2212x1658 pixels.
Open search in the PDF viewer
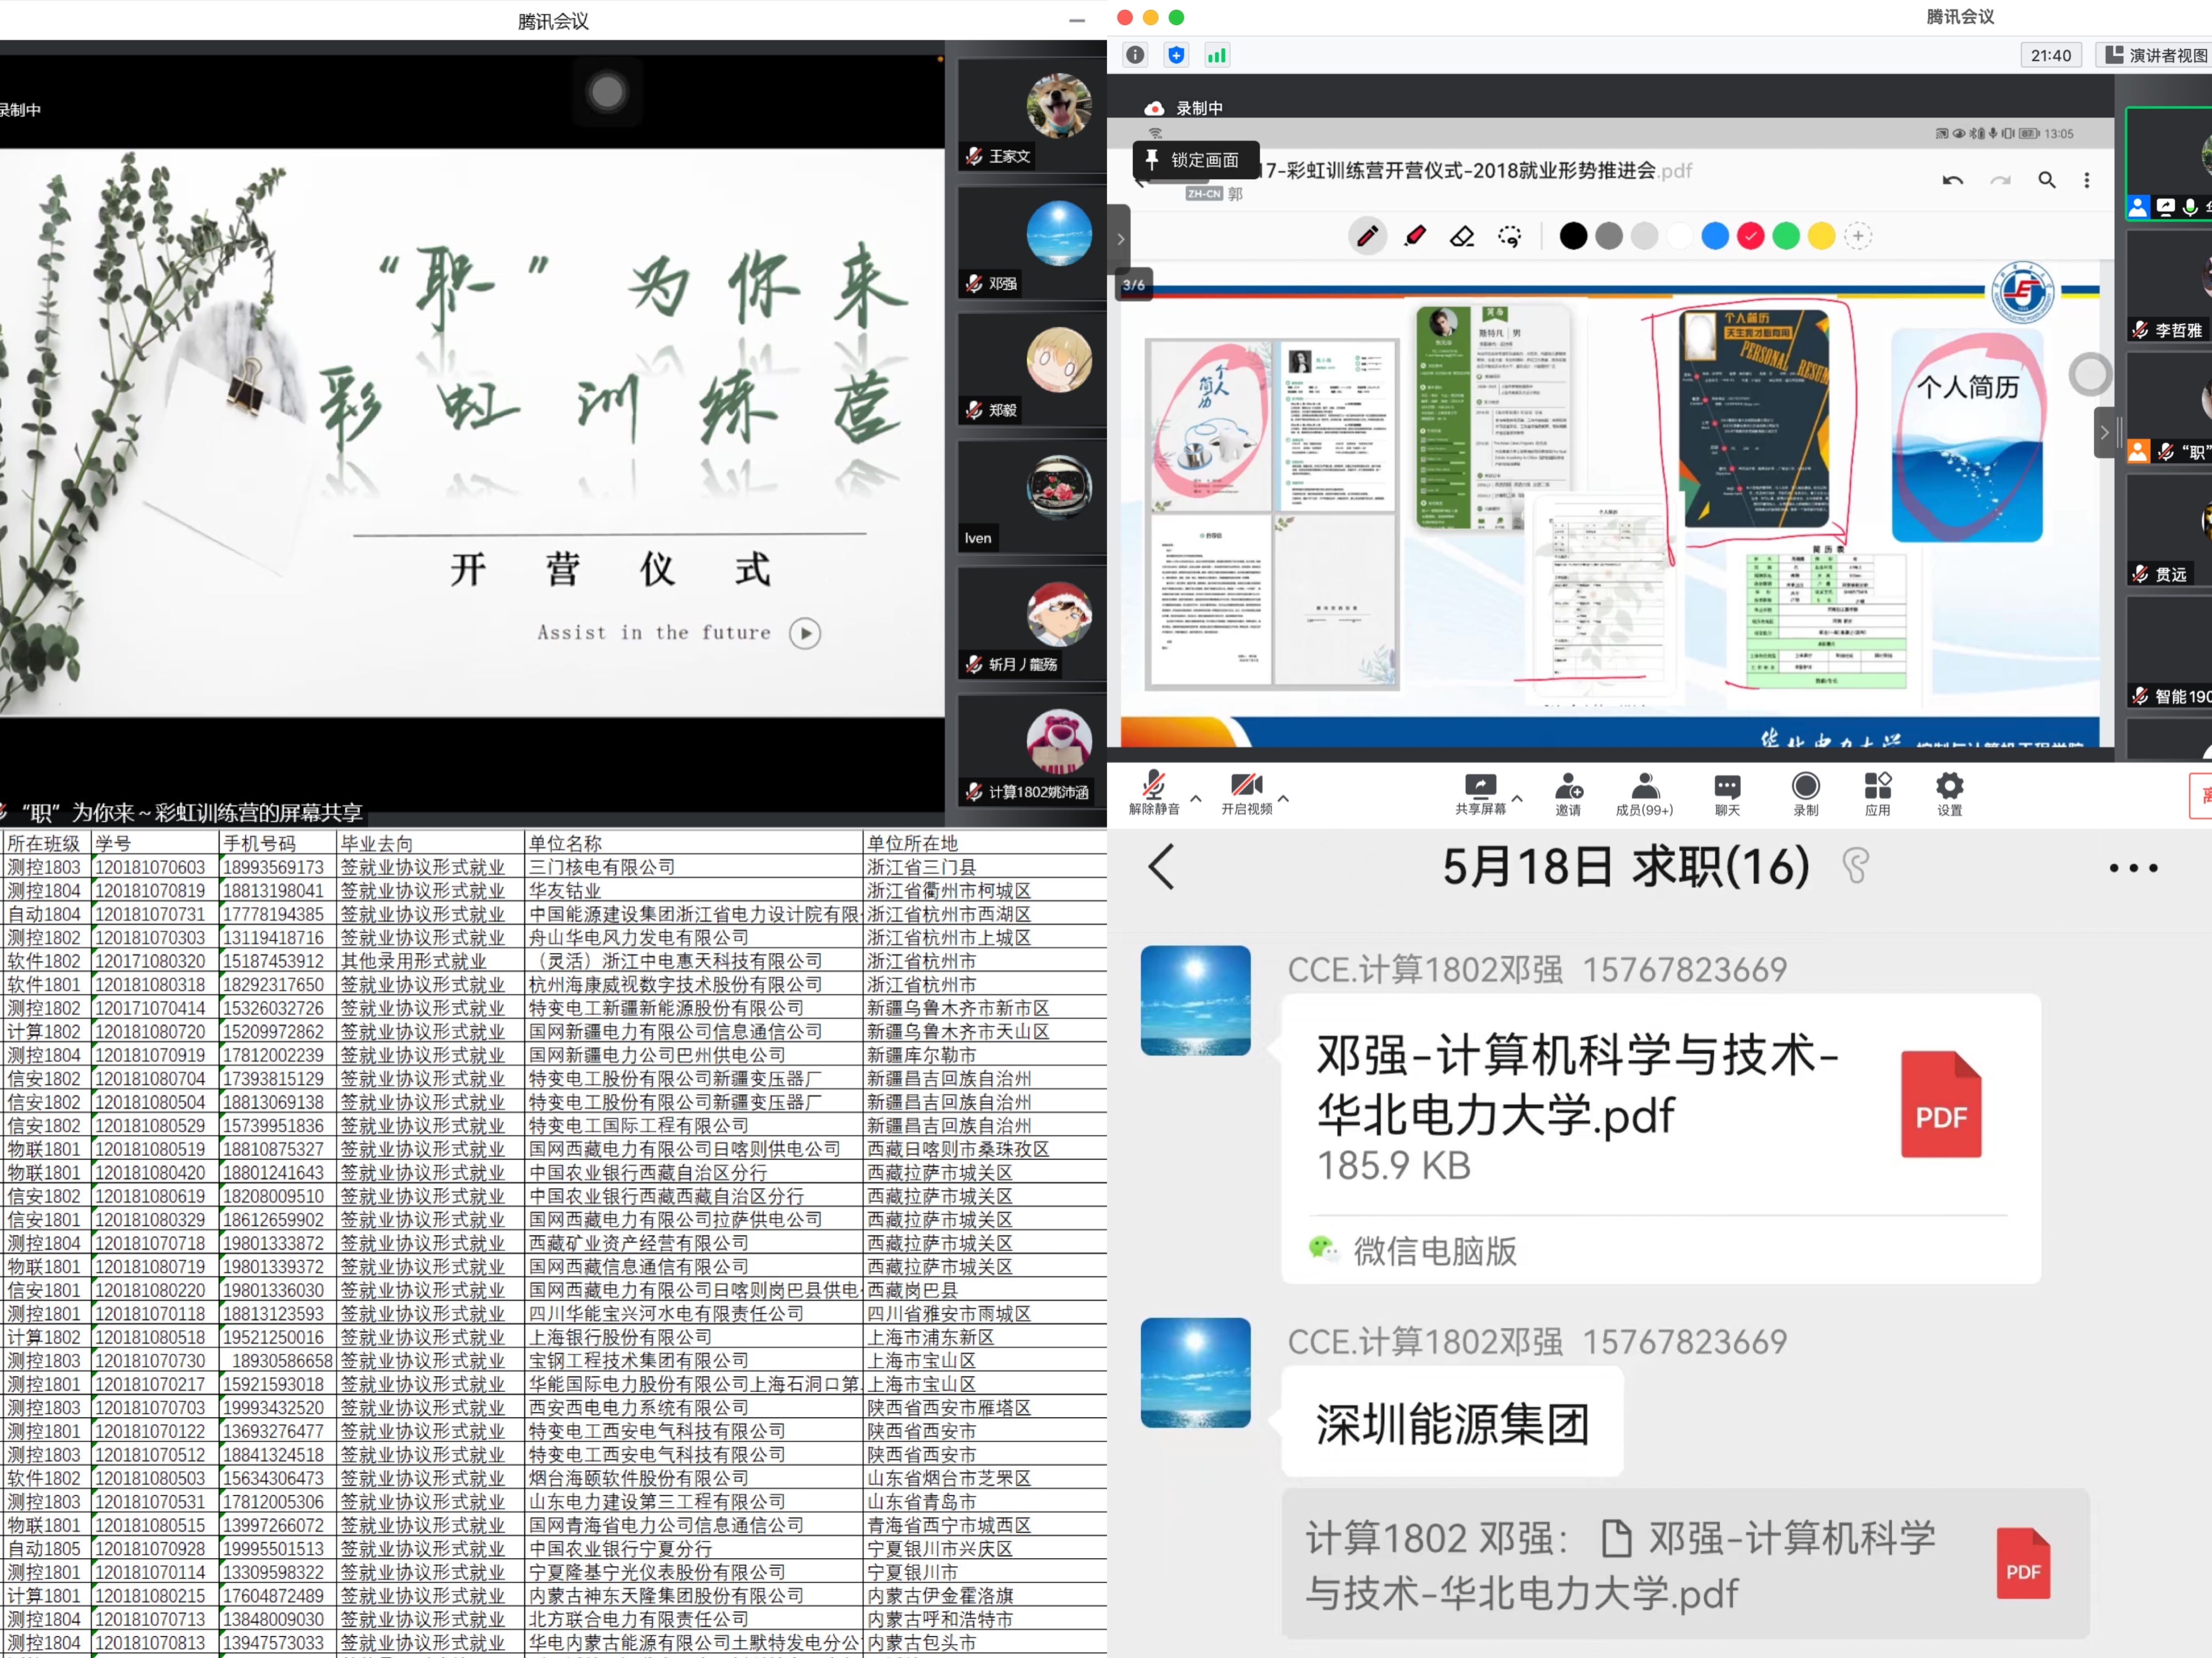[x=2047, y=180]
